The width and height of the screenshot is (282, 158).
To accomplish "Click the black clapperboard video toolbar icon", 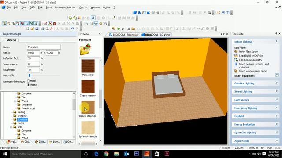I will click(209, 13).
